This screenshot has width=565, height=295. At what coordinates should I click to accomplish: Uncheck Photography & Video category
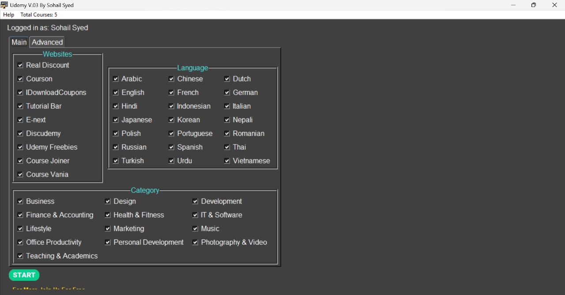(195, 242)
